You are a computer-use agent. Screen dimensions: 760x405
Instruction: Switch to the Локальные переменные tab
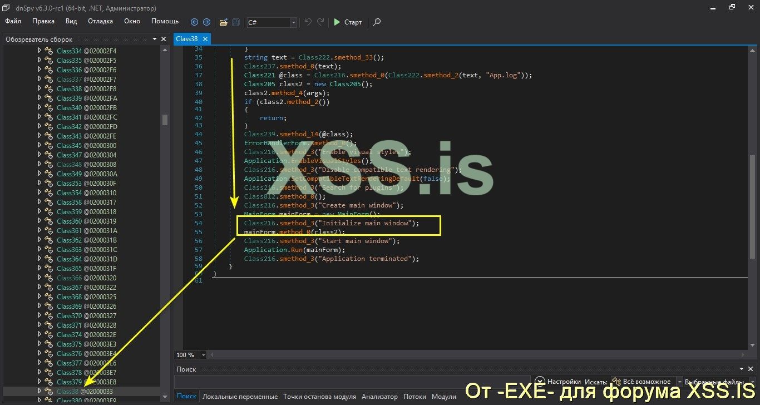(x=240, y=397)
